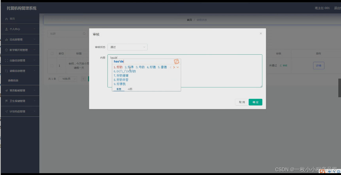341x175 pixels.
Task: Click the 取消 cancel button
Action: (242, 102)
